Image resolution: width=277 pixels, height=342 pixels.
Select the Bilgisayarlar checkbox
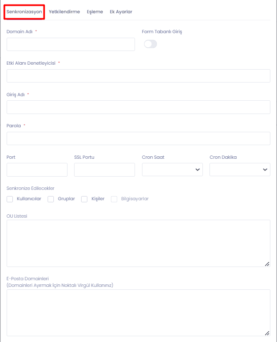coord(114,199)
